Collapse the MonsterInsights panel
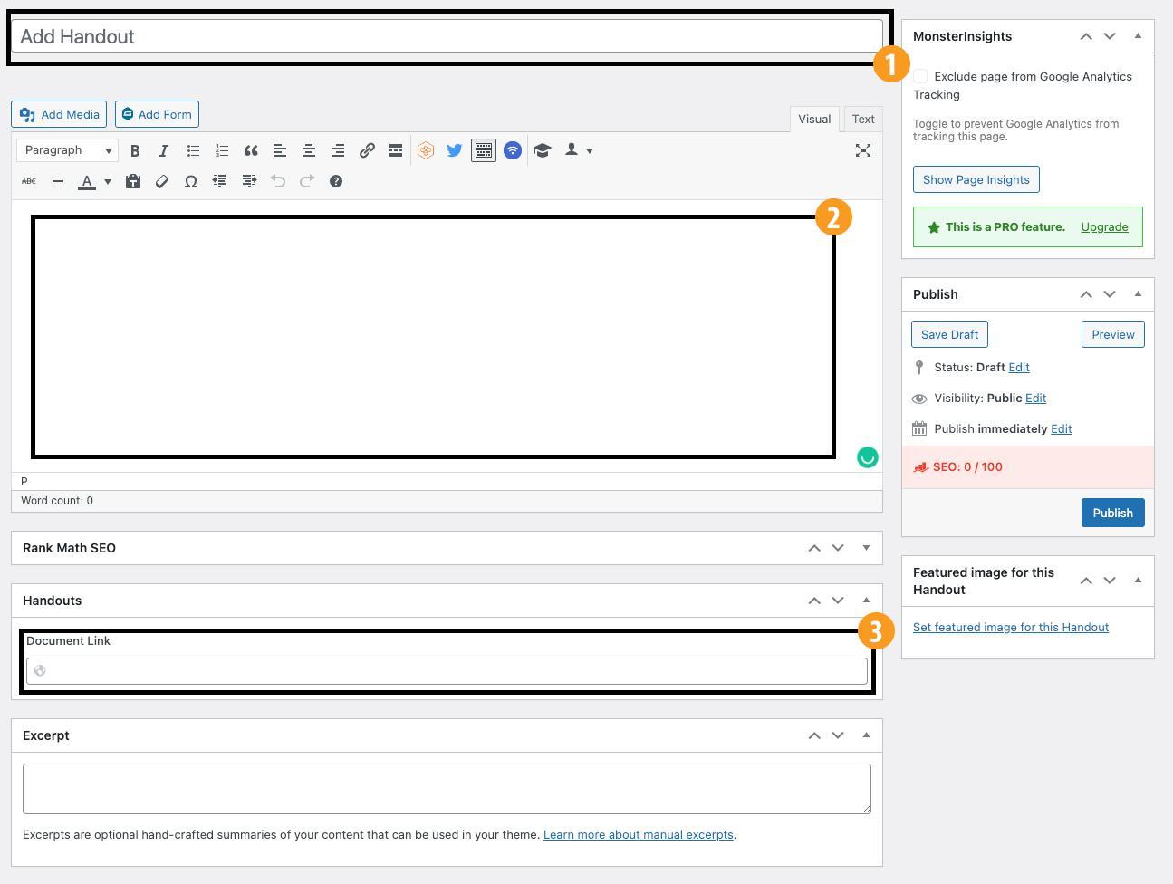The height and width of the screenshot is (884, 1173). click(1138, 36)
